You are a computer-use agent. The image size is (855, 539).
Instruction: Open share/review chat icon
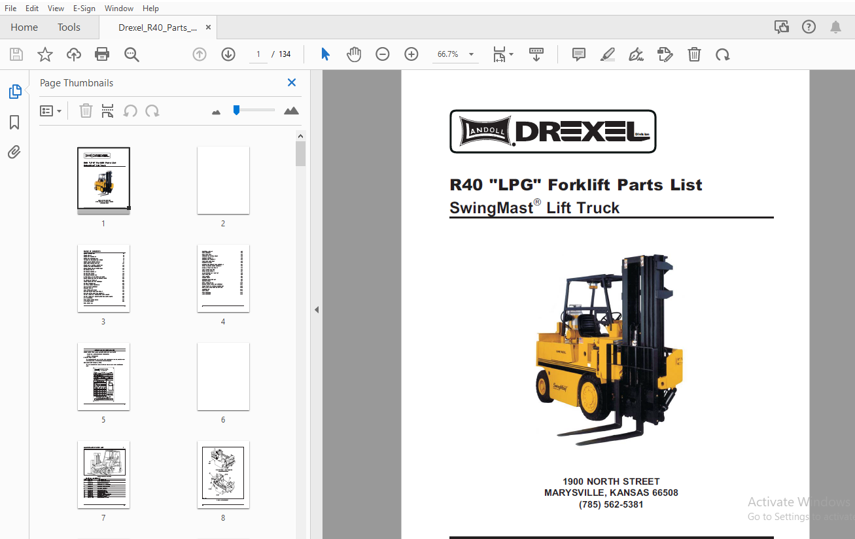[x=781, y=27]
